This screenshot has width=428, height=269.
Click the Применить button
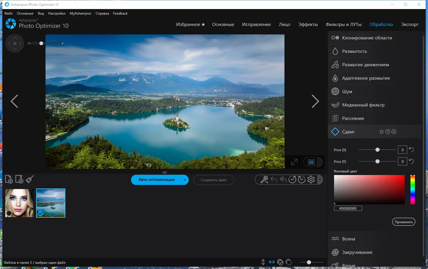tap(403, 222)
